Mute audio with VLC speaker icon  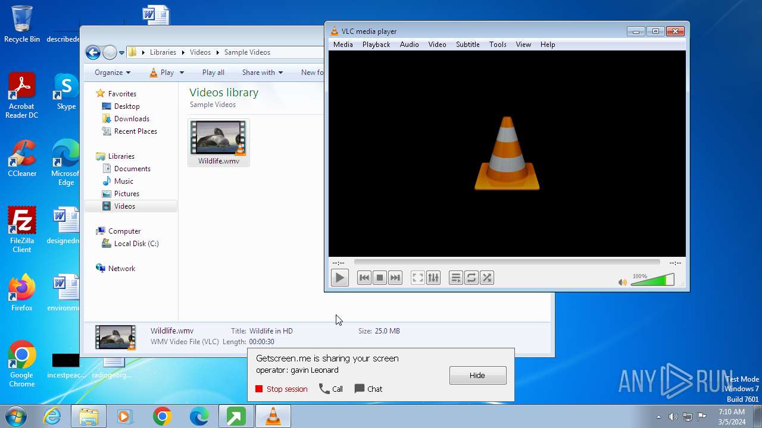click(x=622, y=282)
